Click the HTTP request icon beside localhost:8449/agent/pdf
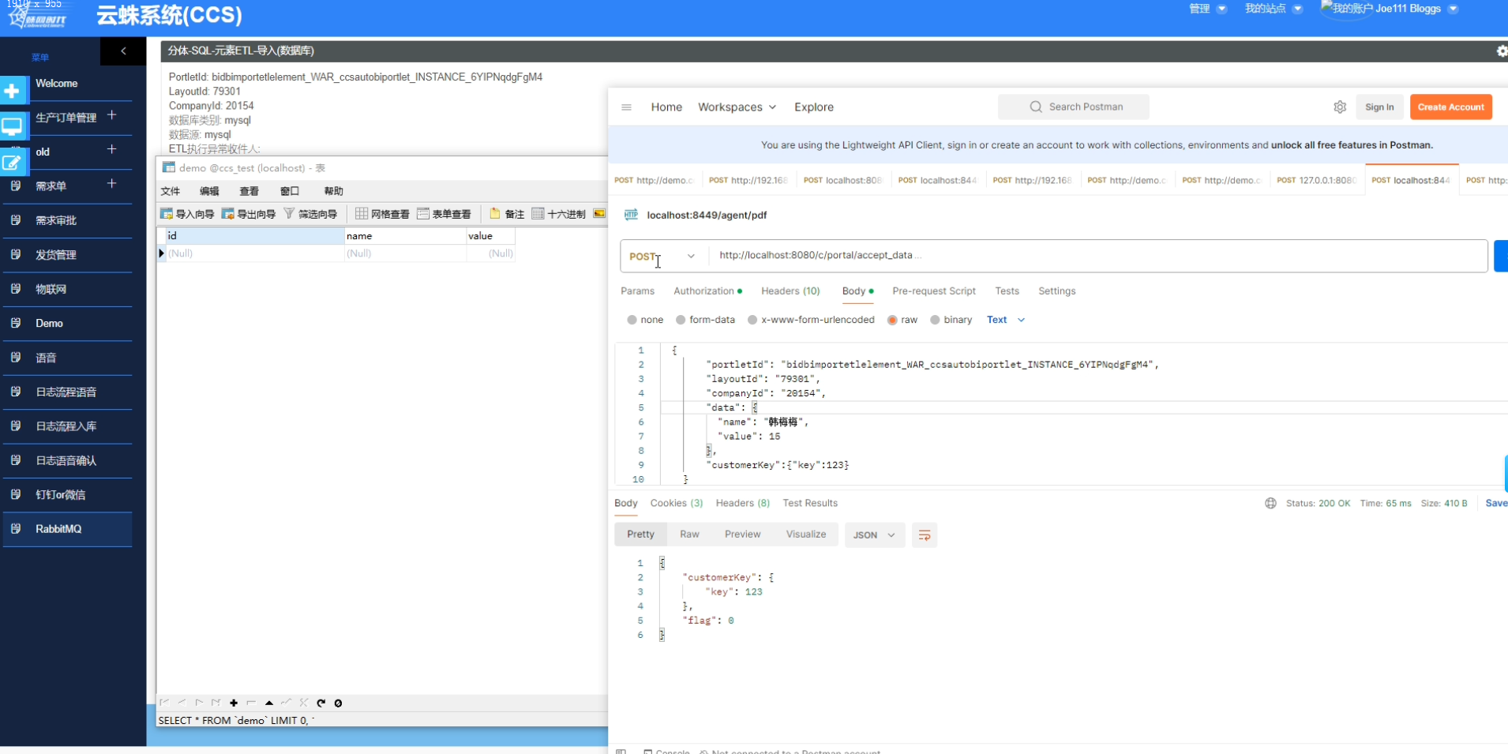Screen dimensions: 1508x754 [631, 215]
